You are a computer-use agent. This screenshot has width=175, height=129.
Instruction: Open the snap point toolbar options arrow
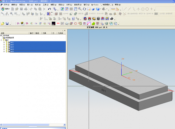[155, 10]
